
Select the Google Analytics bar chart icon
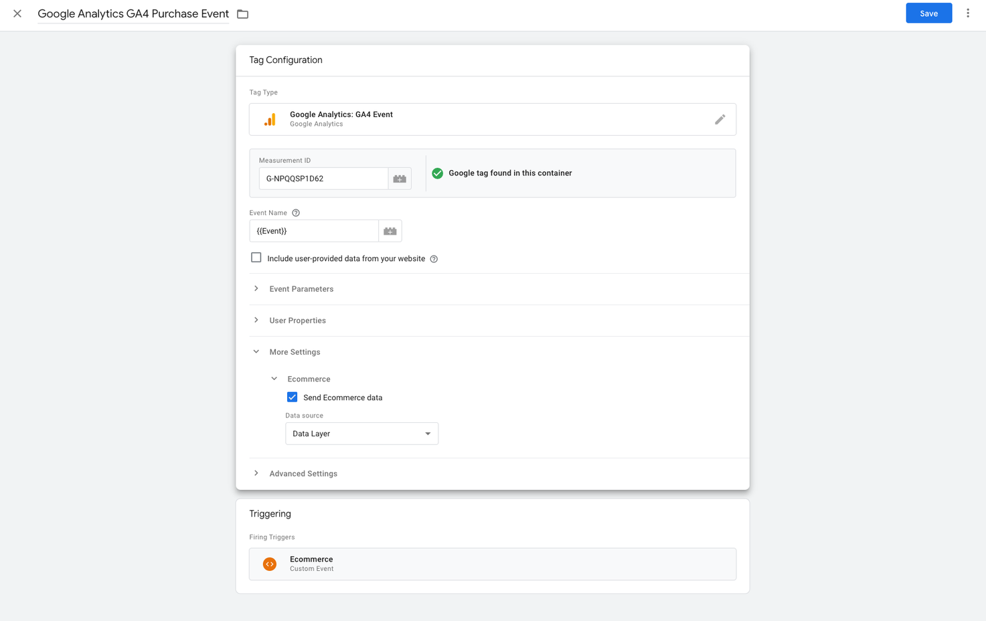pyautogui.click(x=270, y=119)
